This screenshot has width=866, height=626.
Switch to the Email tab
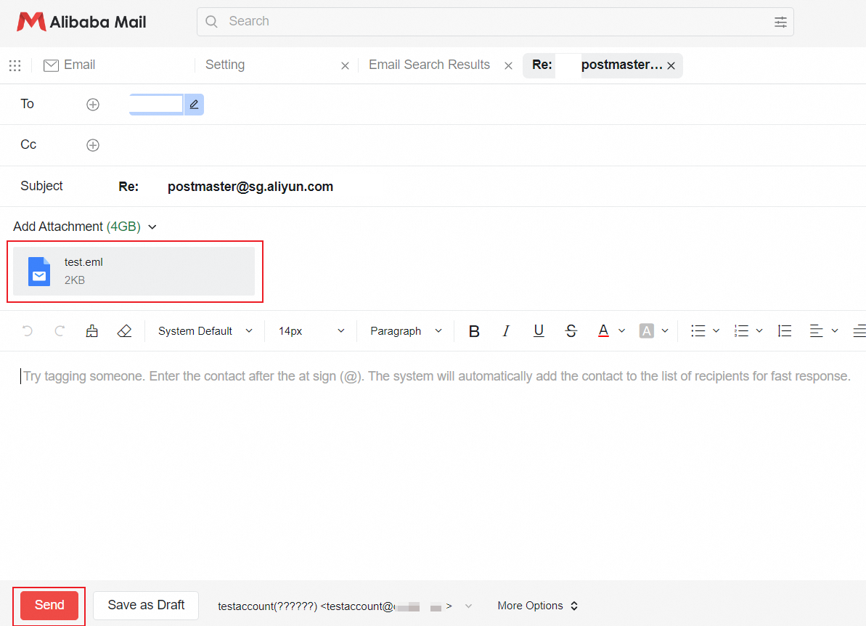70,65
